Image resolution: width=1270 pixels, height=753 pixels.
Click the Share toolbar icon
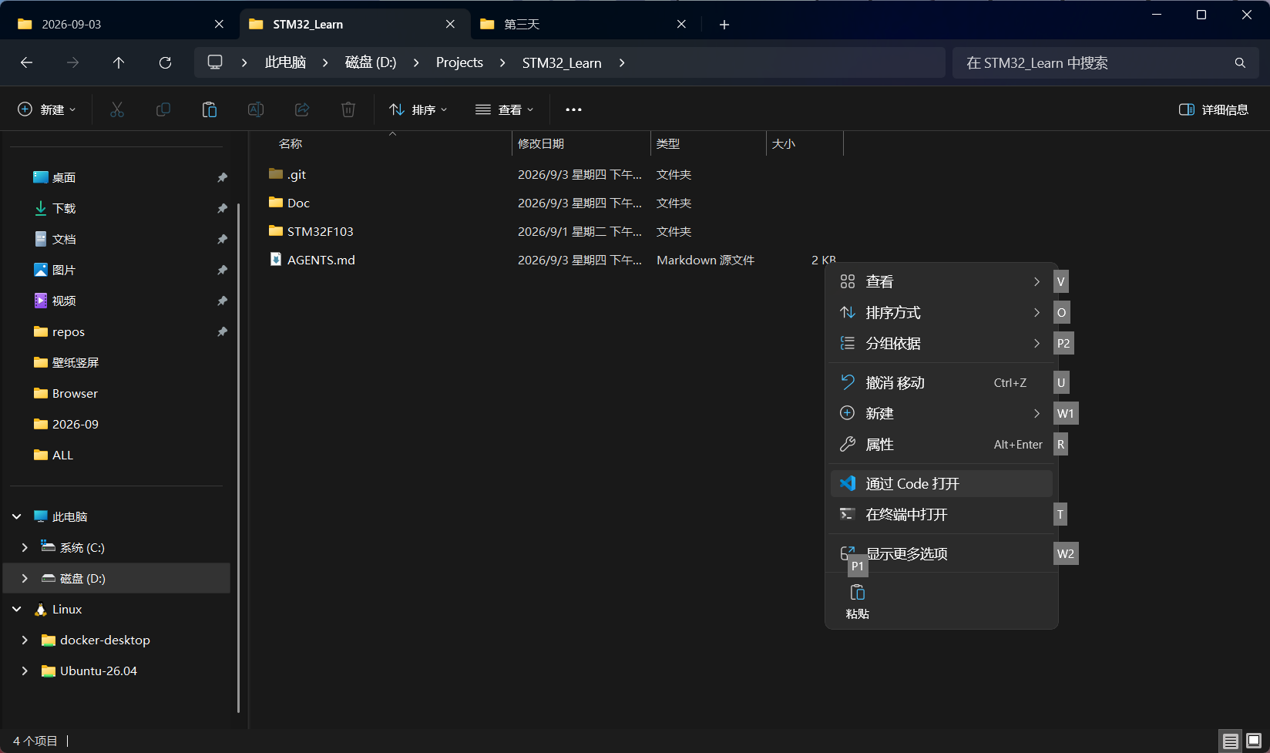[302, 109]
